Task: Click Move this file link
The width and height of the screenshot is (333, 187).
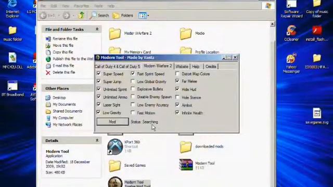Action: point(63,45)
